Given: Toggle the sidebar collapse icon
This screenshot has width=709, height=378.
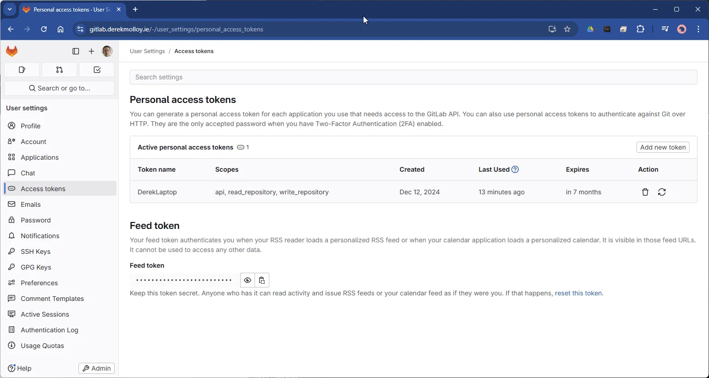Looking at the screenshot, I should (76, 51).
